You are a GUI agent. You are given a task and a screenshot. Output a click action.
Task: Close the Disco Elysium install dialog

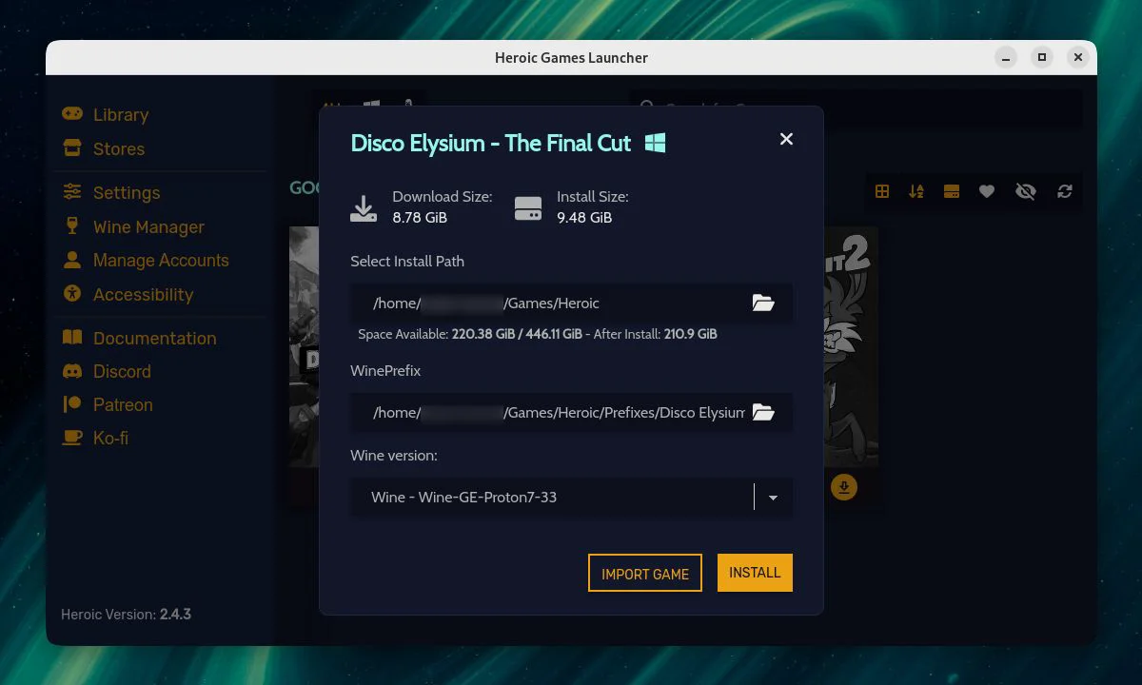pos(786,139)
